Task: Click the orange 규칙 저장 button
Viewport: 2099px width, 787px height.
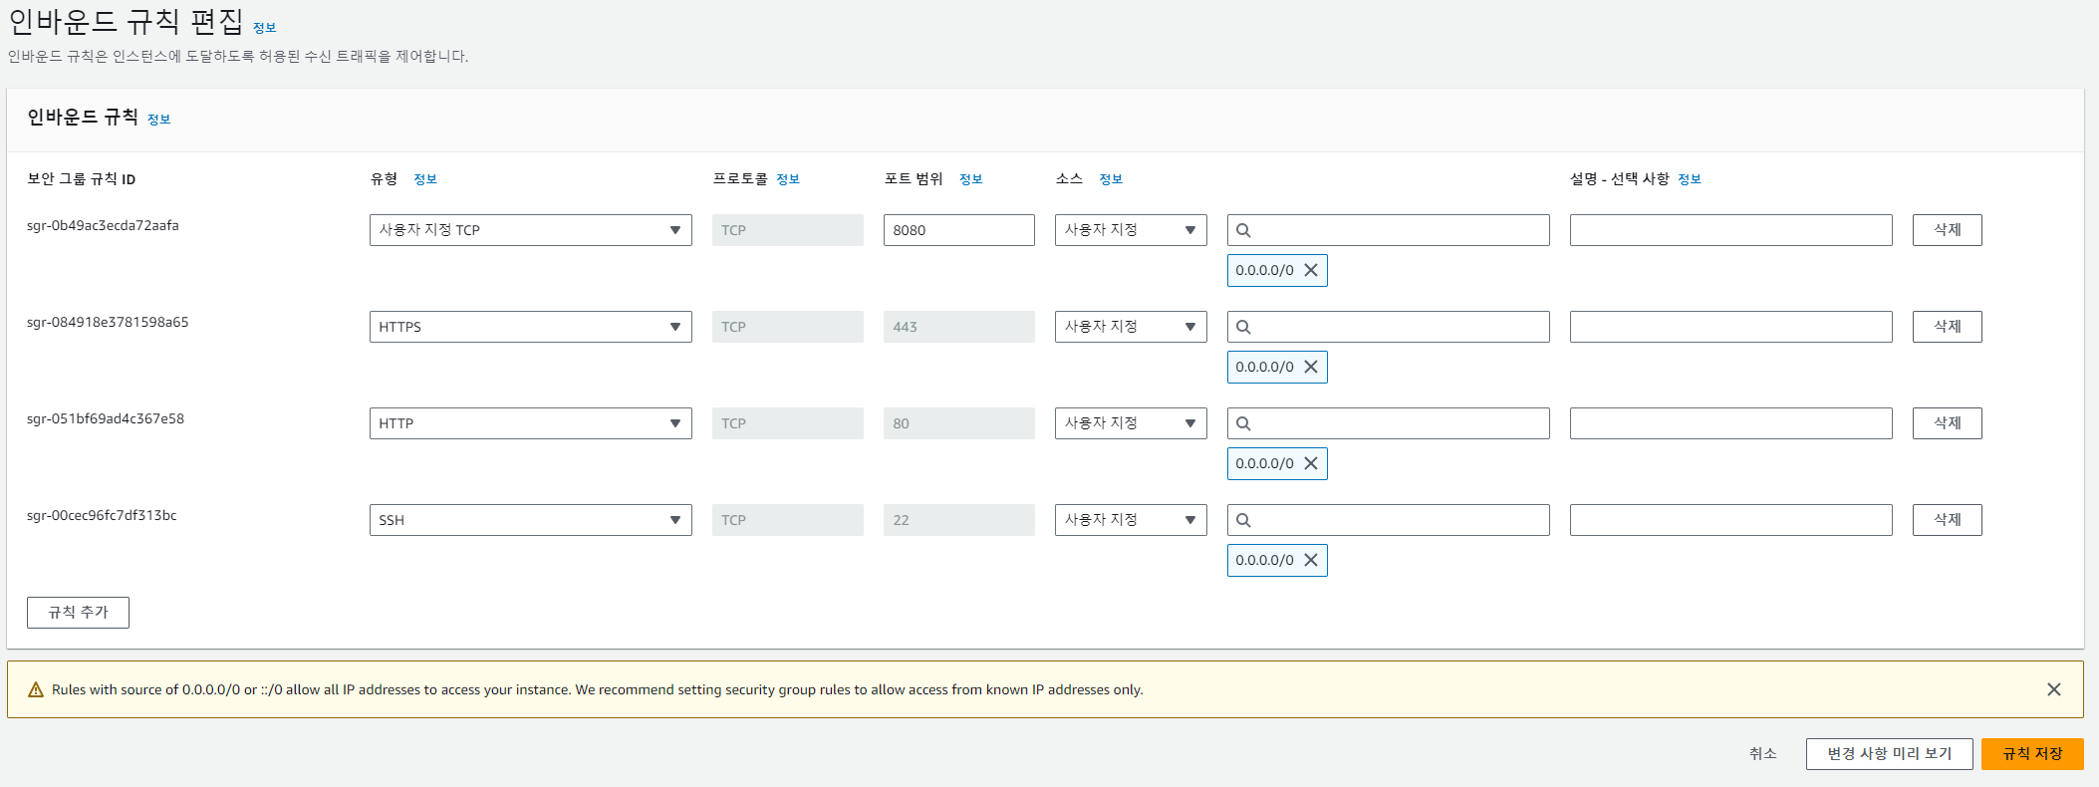Action: (x=2032, y=754)
